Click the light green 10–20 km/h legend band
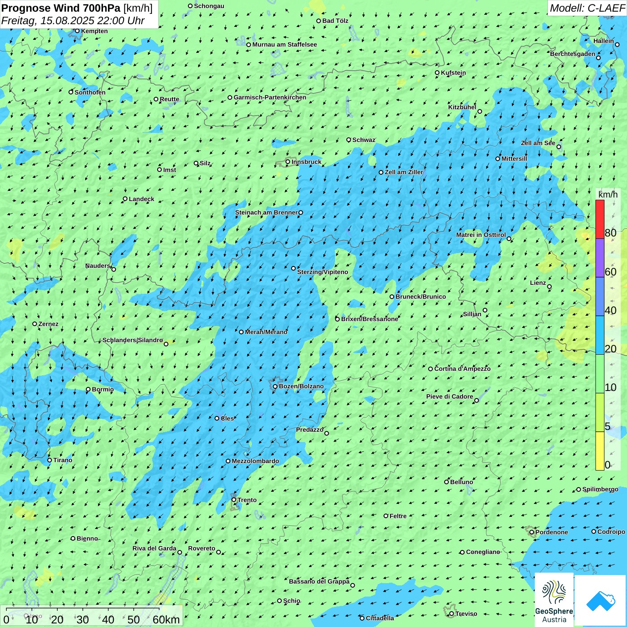The height and width of the screenshot is (627, 627). coord(600,374)
